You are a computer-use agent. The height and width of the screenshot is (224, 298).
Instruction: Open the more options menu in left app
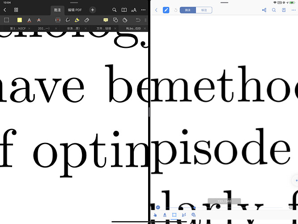[x=143, y=10]
